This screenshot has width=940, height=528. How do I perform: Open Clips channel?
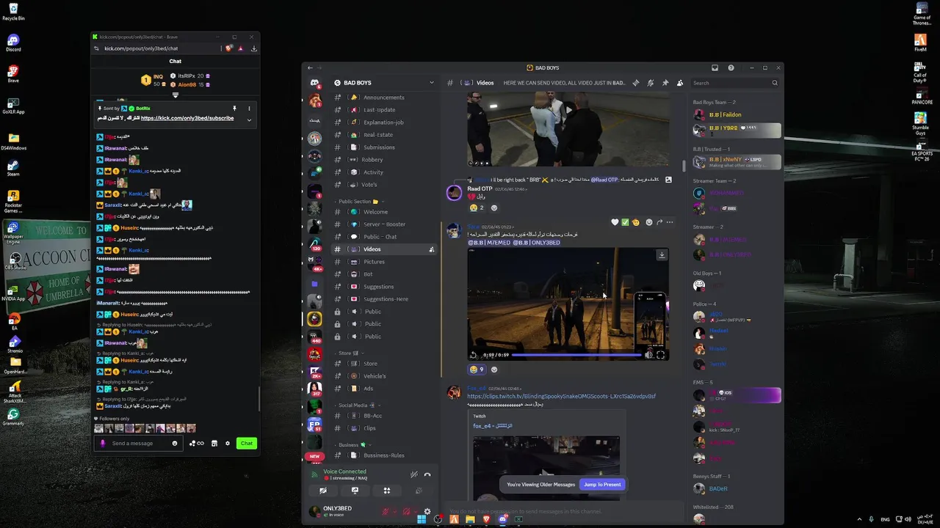(383, 428)
